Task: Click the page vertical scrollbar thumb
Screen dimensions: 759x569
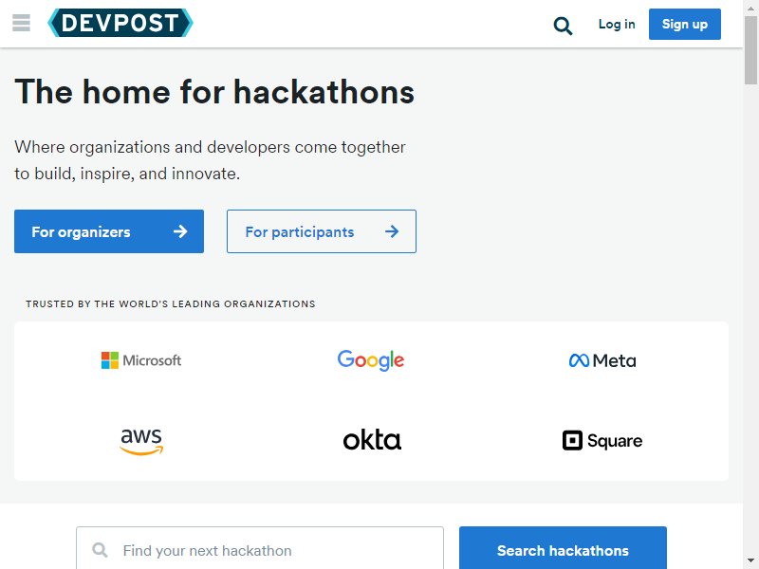Action: tap(750, 50)
